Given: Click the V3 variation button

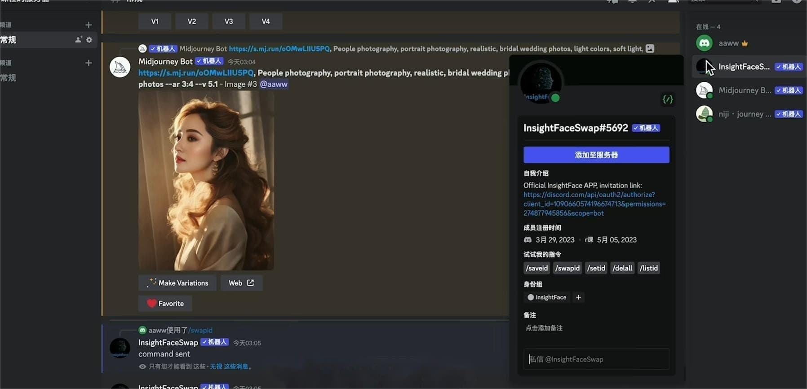Looking at the screenshot, I should pyautogui.click(x=229, y=21).
